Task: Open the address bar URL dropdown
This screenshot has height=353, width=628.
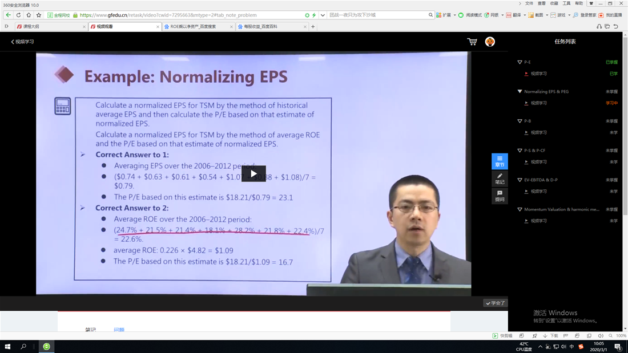Action: point(323,15)
